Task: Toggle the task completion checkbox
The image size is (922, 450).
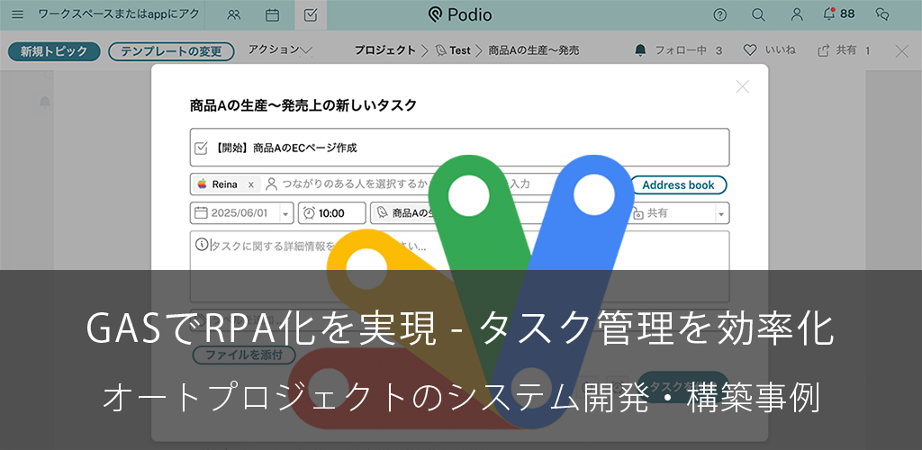Action: pyautogui.click(x=202, y=148)
